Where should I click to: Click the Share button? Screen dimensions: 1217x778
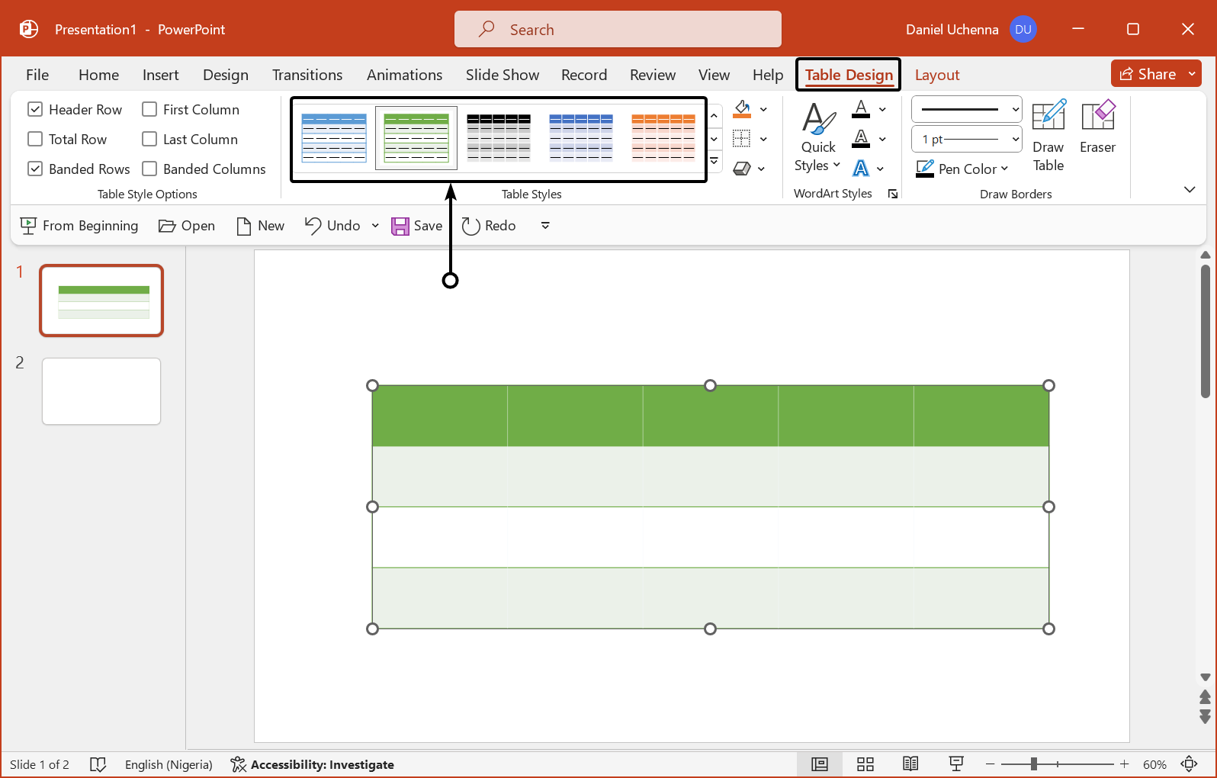pyautogui.click(x=1148, y=74)
